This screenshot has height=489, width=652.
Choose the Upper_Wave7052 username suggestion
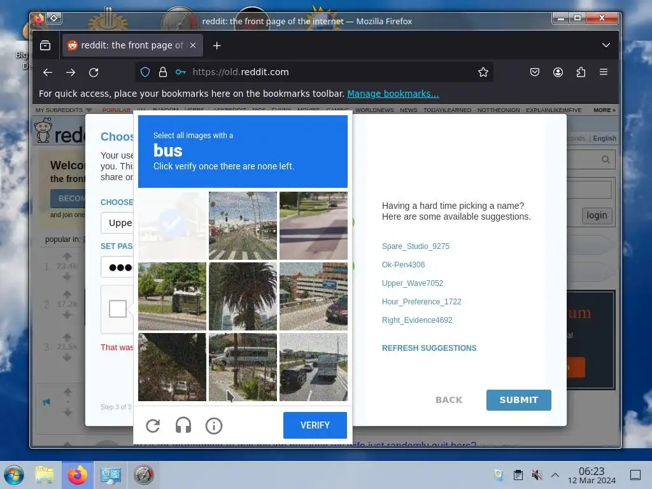pyautogui.click(x=413, y=283)
